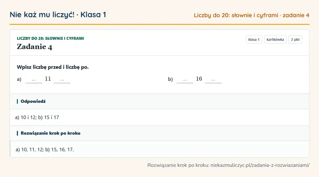Viewport: 319px width, 177px height.
Task: Click the number 16 in part b
Action: tap(199, 79)
